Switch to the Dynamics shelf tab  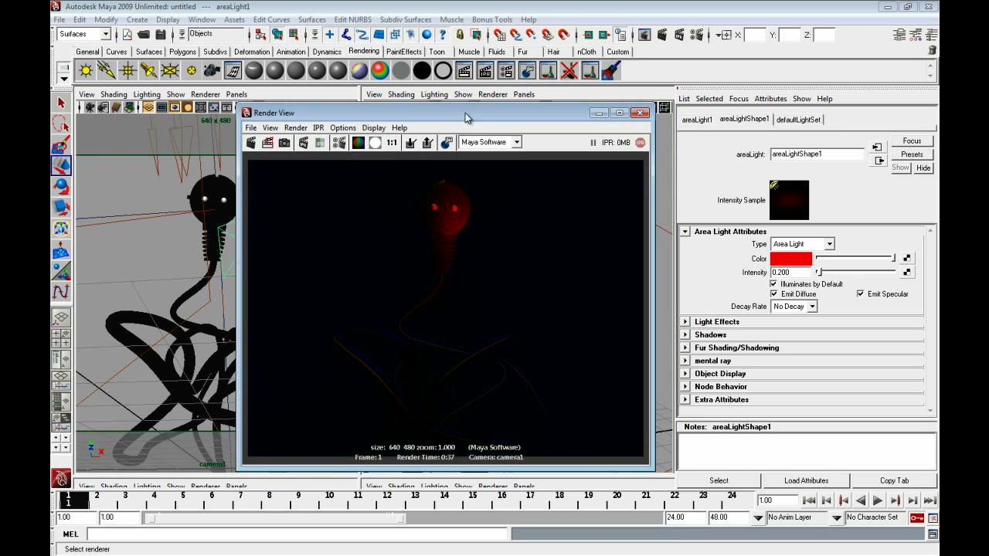tap(327, 52)
